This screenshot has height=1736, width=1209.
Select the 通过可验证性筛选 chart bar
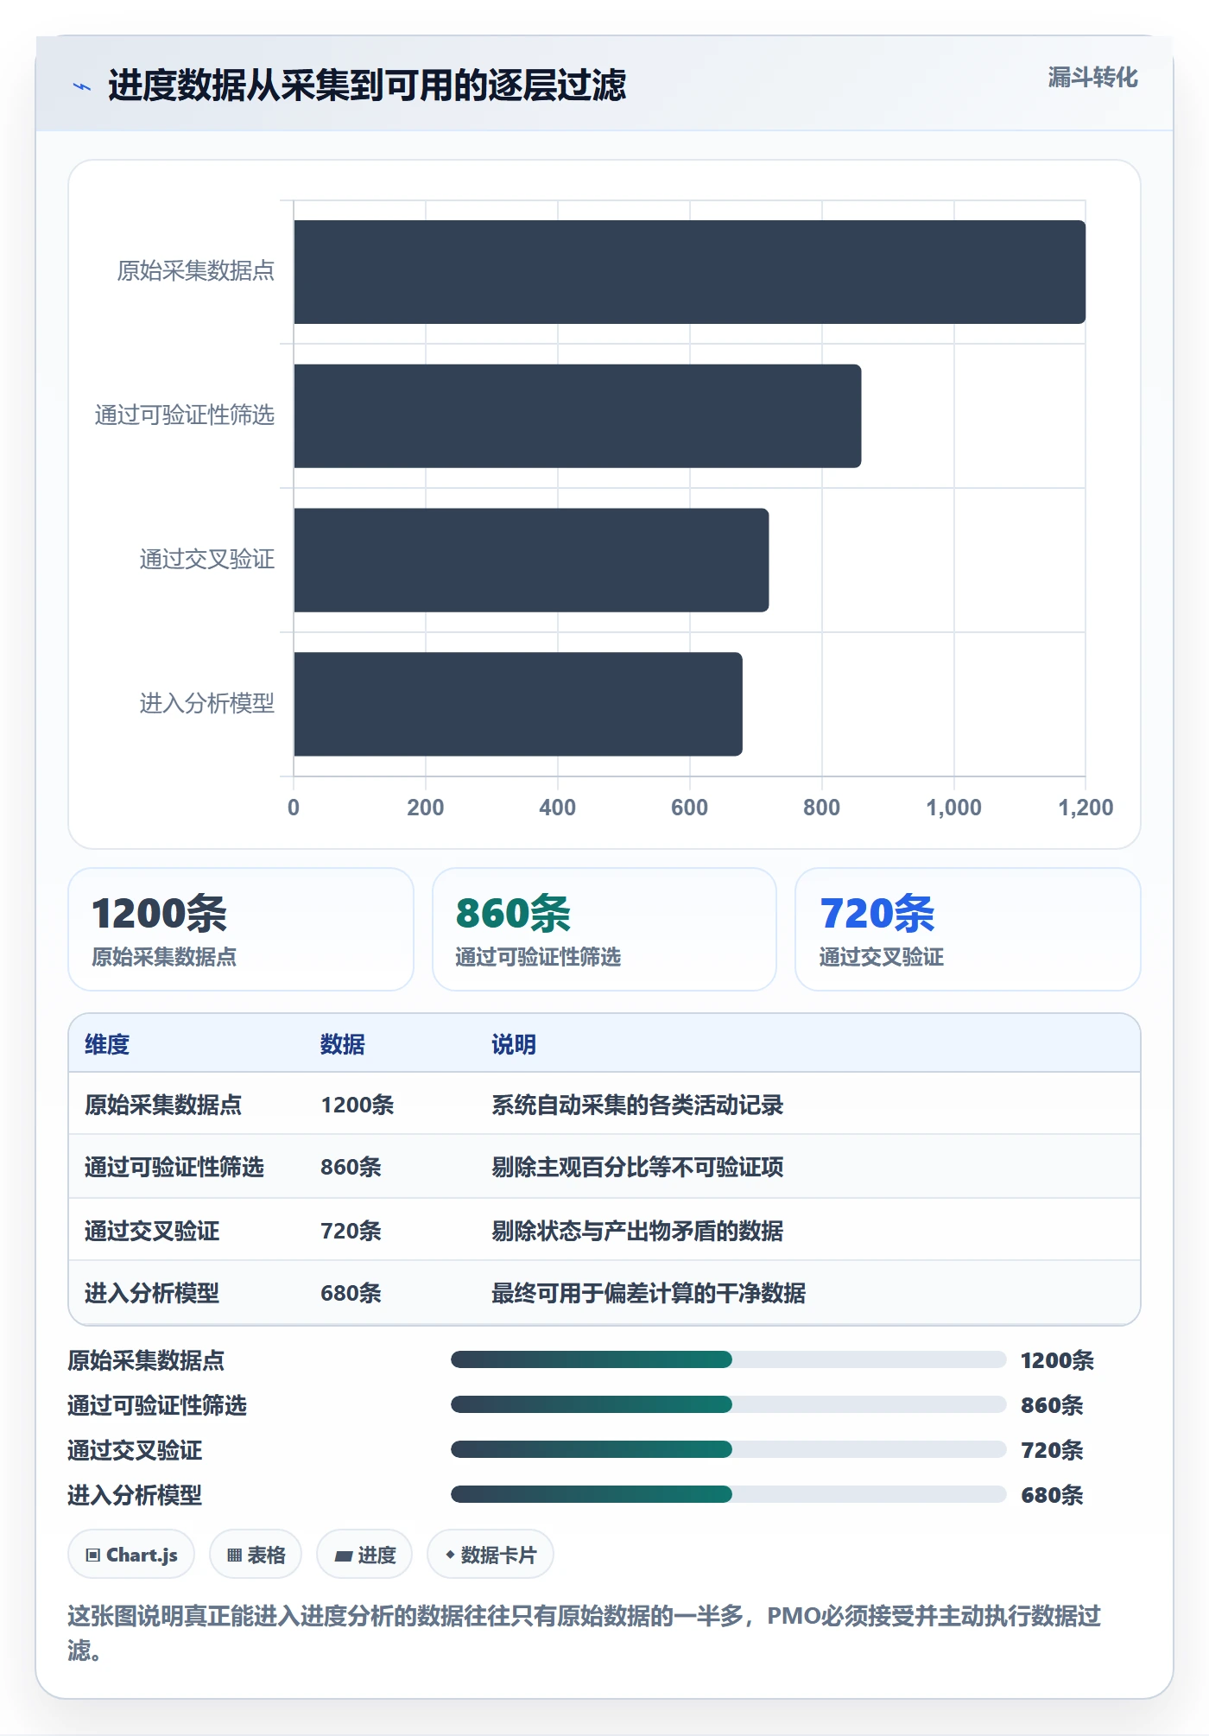[x=577, y=416]
